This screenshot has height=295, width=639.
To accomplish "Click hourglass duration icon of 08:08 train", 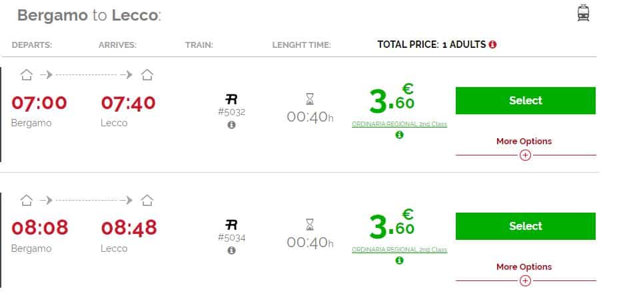I will click(x=310, y=225).
